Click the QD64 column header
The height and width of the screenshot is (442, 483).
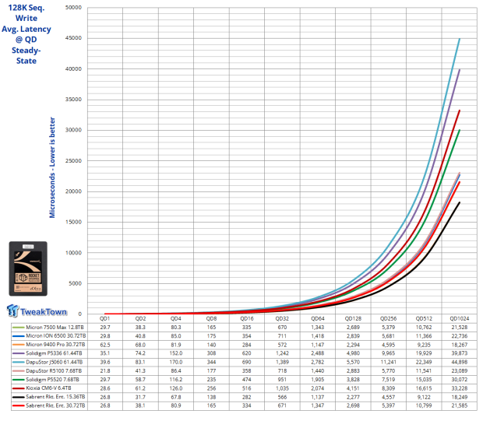[318, 318]
